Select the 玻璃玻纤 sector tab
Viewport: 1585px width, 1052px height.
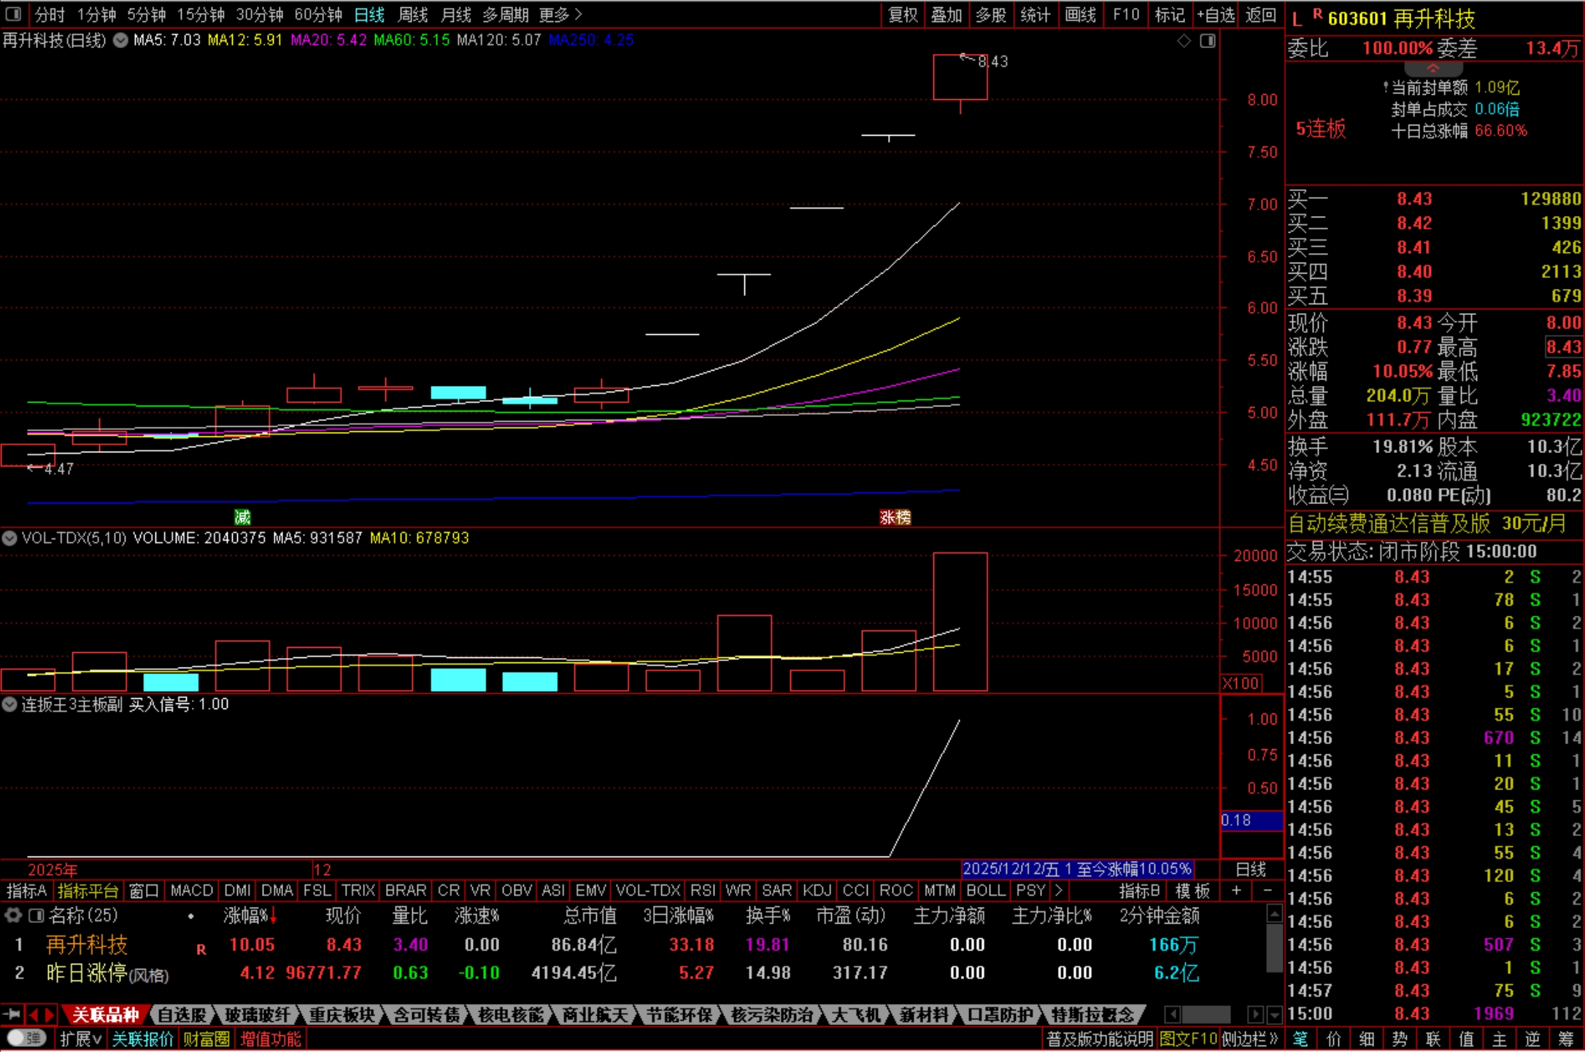coord(258,1015)
